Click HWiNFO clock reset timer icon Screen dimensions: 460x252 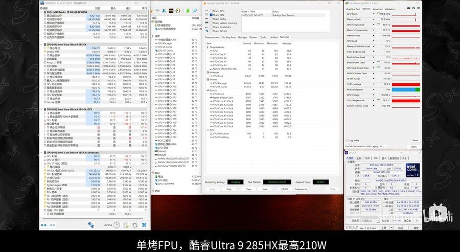coord(117,225)
